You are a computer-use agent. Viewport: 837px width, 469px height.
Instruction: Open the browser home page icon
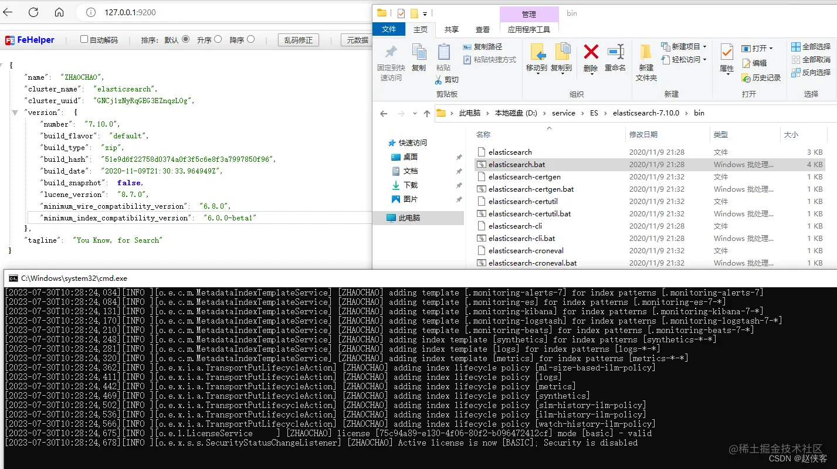click(59, 12)
